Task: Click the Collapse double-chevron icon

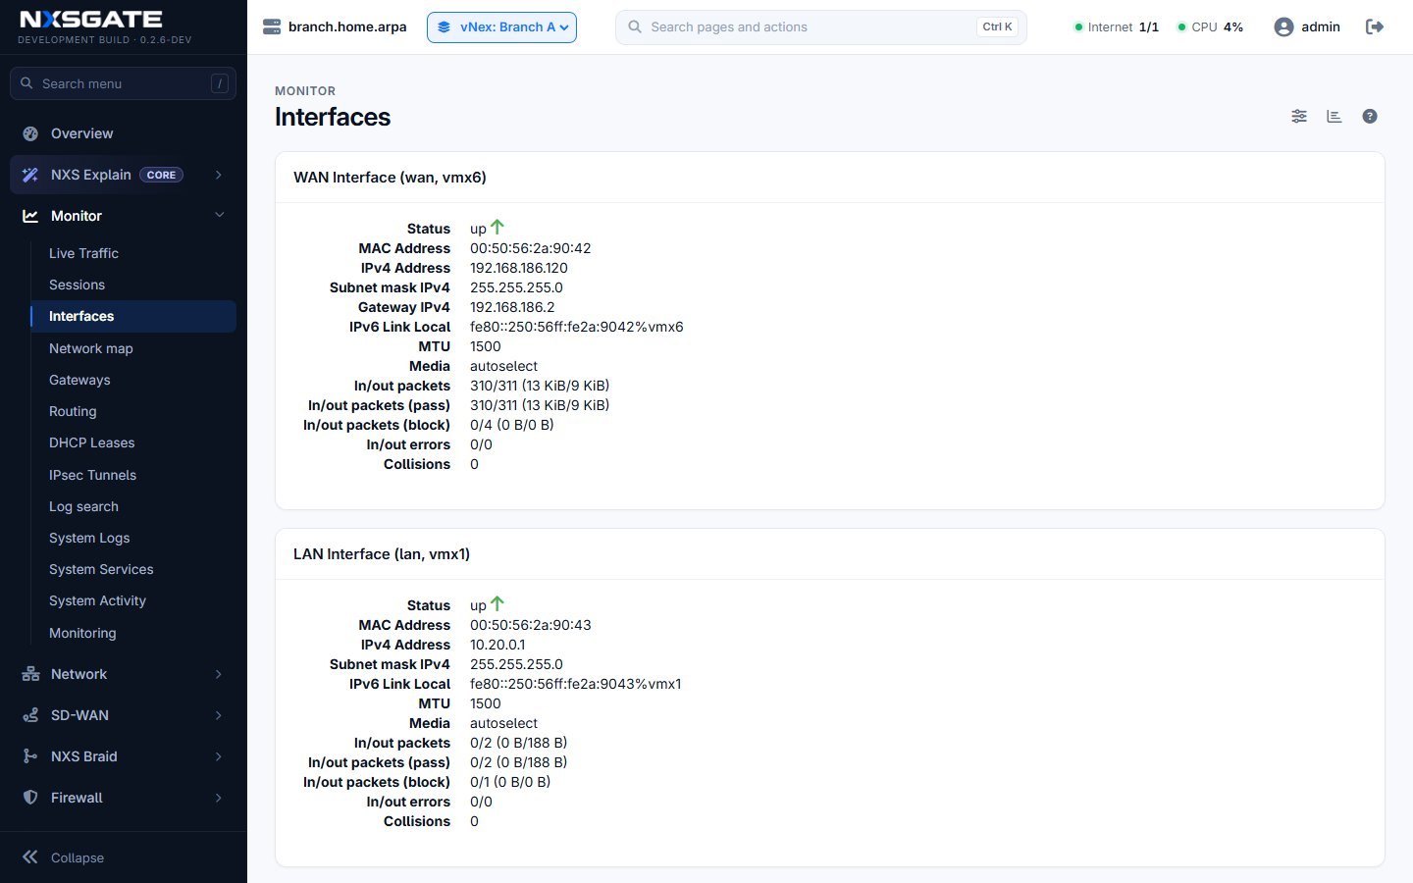Action: pyautogui.click(x=30, y=857)
